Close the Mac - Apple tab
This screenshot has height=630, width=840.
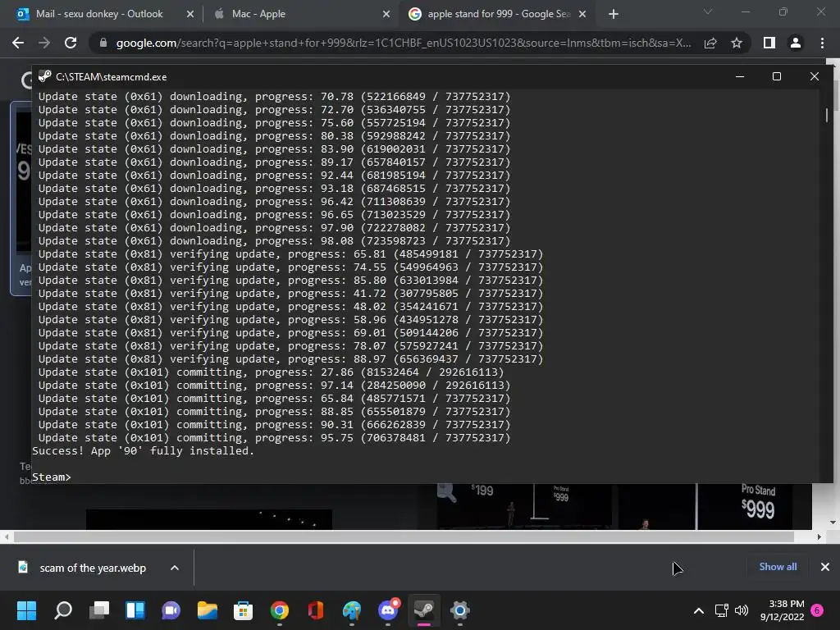tap(386, 14)
